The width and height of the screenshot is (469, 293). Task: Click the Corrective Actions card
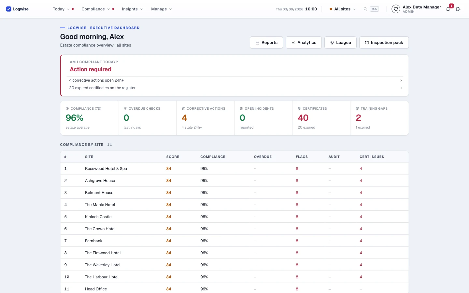point(205,118)
